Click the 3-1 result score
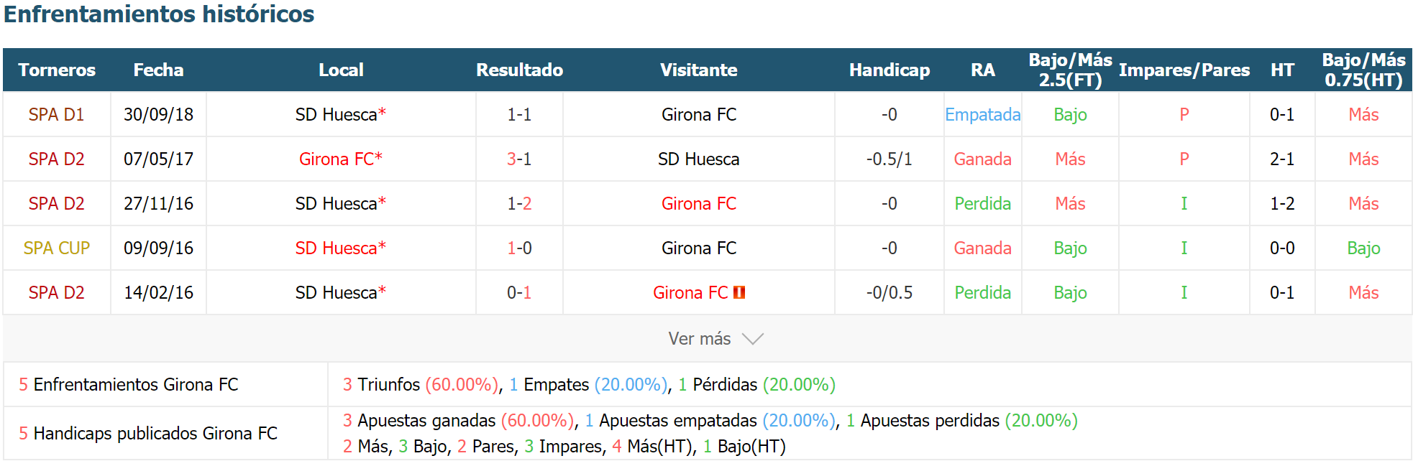The height and width of the screenshot is (461, 1413). (x=519, y=159)
